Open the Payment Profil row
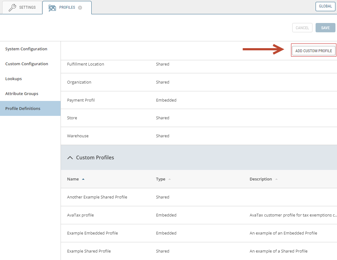 tap(81, 100)
